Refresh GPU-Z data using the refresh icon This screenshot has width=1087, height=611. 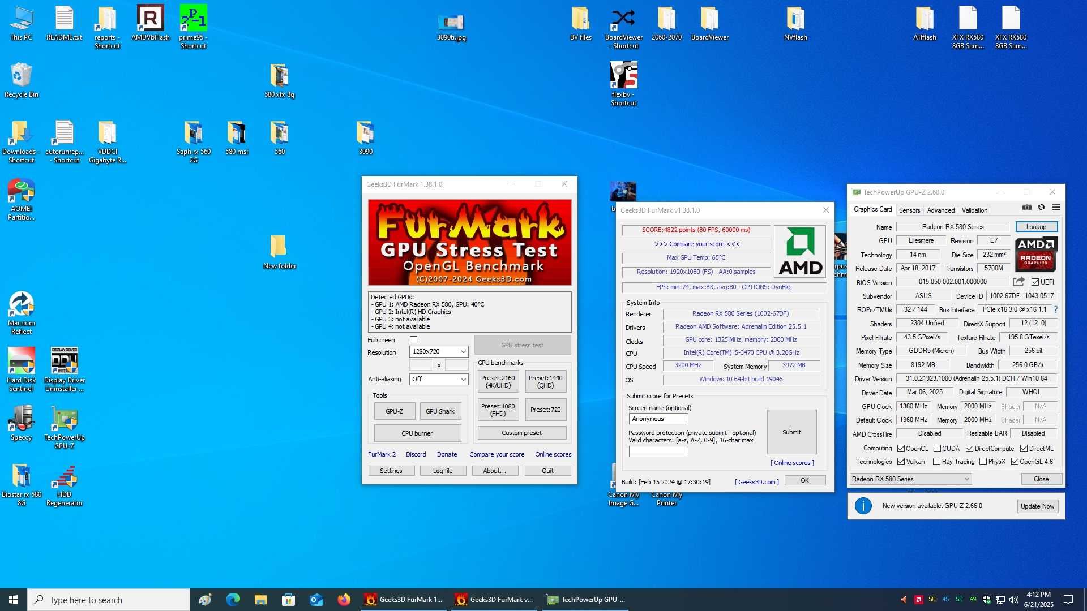click(1041, 208)
